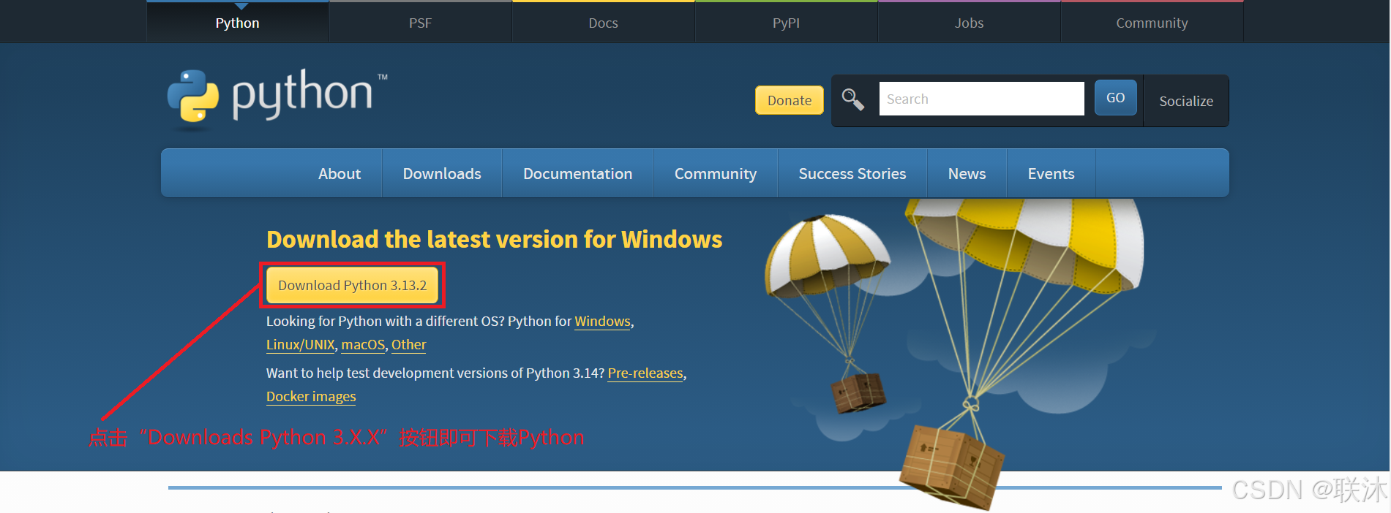Screen dimensions: 1391x513
Task: Open the Docker images link
Action: (x=311, y=397)
